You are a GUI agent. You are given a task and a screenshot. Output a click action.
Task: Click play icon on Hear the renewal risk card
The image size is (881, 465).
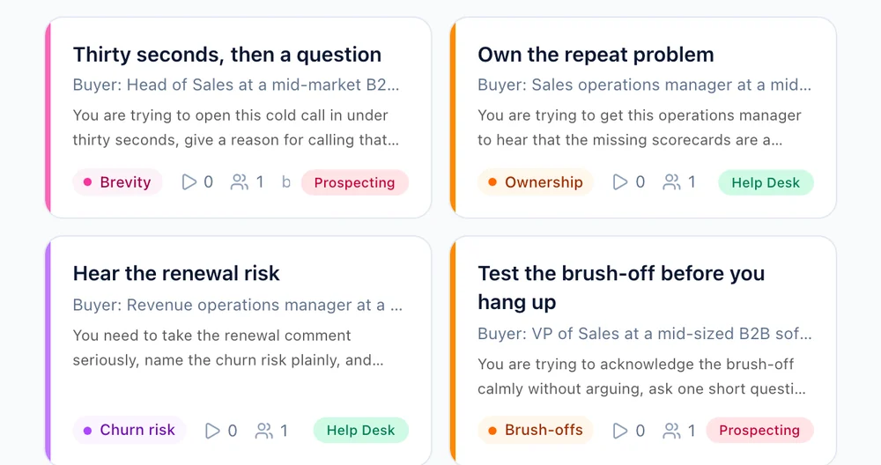(212, 430)
